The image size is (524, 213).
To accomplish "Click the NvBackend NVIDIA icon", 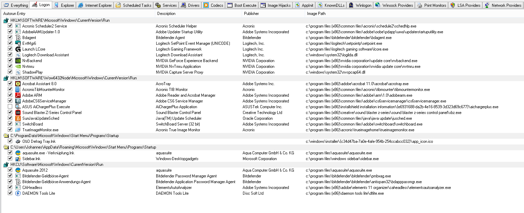I will click(x=18, y=61).
